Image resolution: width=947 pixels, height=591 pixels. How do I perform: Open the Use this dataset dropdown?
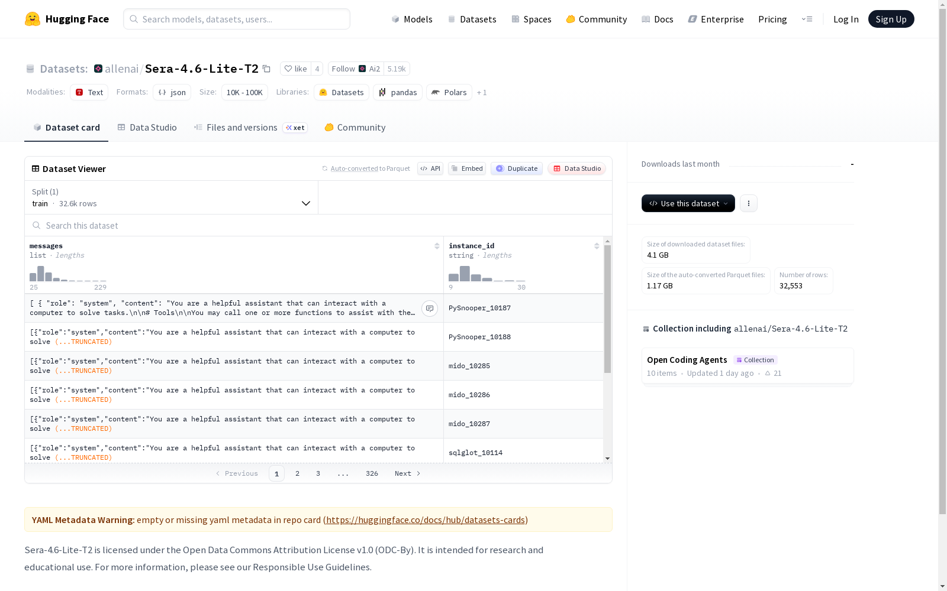pos(688,203)
